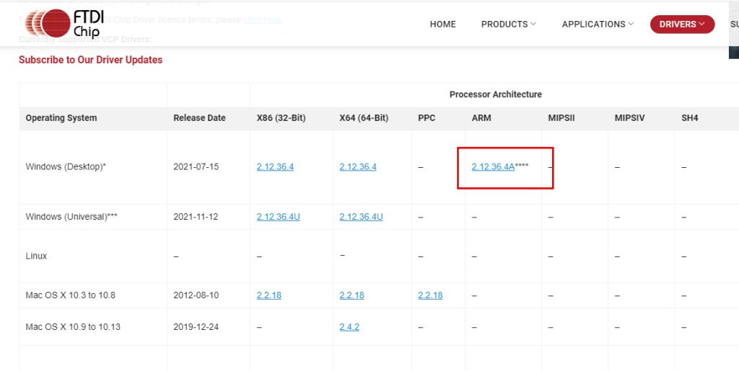Open the ARM driver link 2.12.36.4A
The height and width of the screenshot is (371, 739).
(x=493, y=167)
